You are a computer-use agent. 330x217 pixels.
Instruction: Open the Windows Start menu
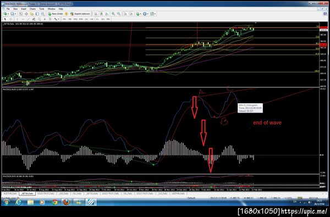coord(6,202)
